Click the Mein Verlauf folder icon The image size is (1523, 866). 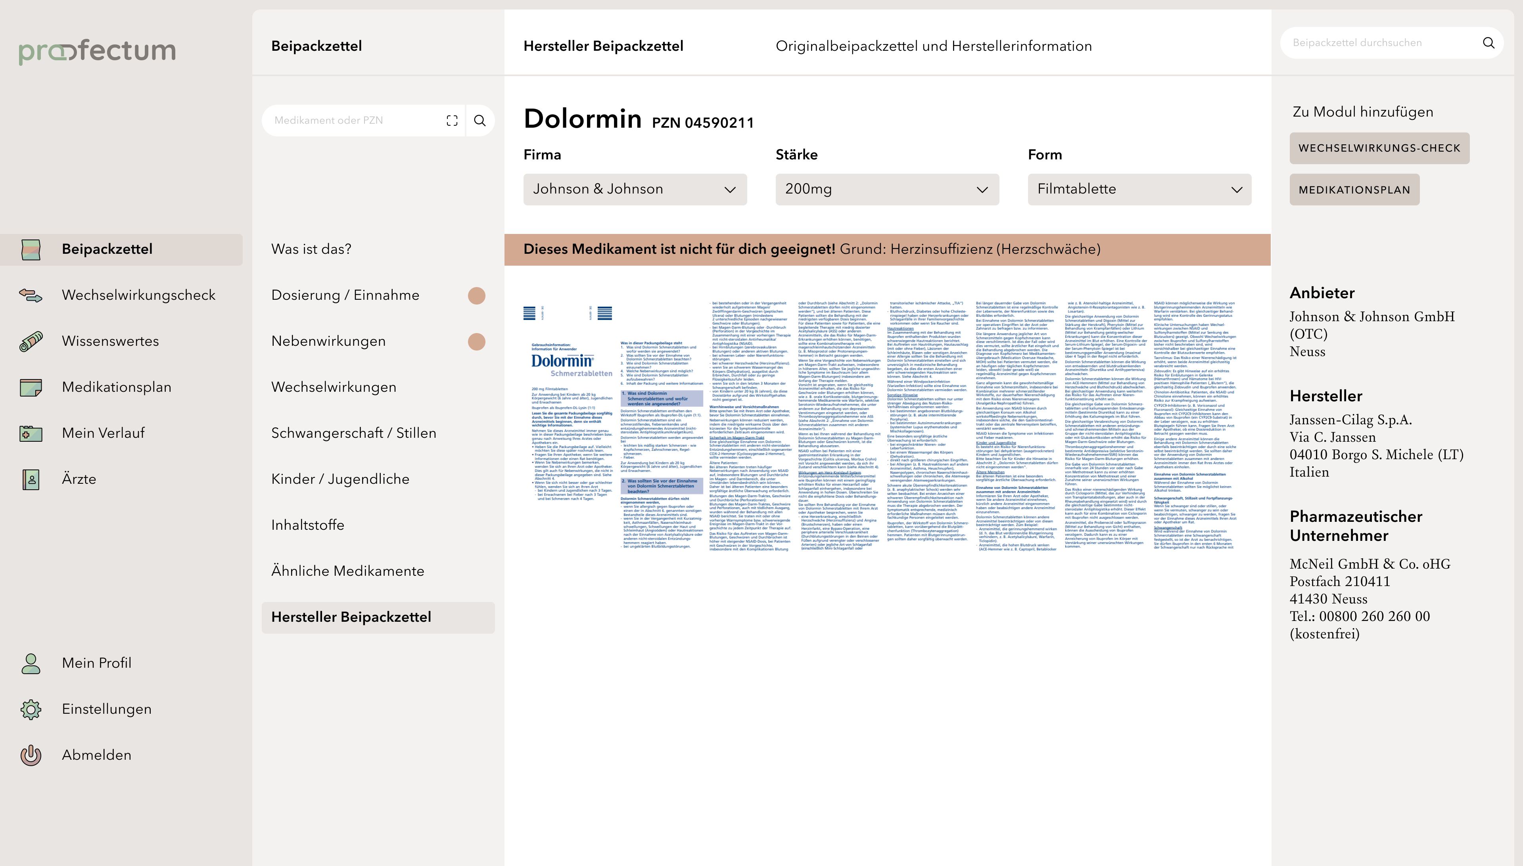[31, 433]
